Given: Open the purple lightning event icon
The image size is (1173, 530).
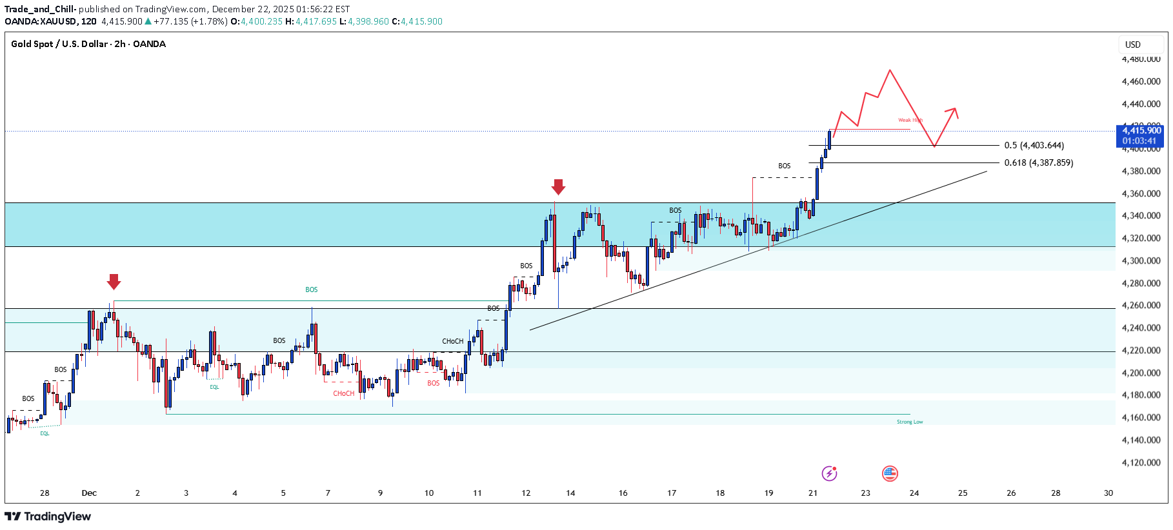Looking at the screenshot, I should pos(829,474).
